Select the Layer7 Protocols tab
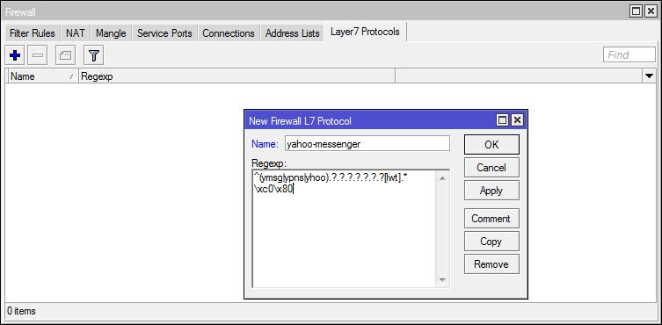Screen dimensions: 662x325 (x=365, y=32)
